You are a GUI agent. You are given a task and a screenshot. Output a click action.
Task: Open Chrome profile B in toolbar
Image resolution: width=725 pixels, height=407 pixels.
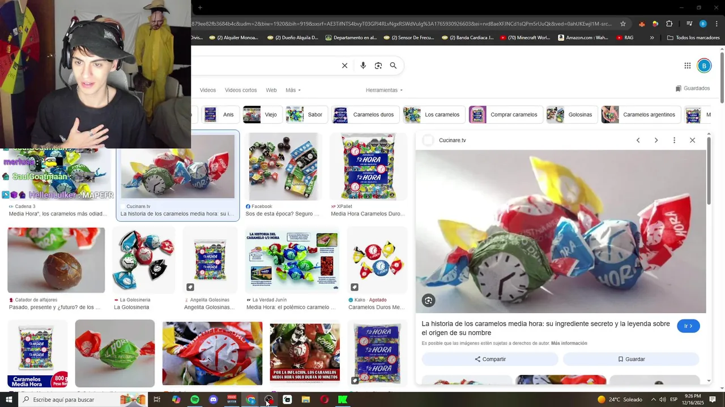[x=703, y=24]
